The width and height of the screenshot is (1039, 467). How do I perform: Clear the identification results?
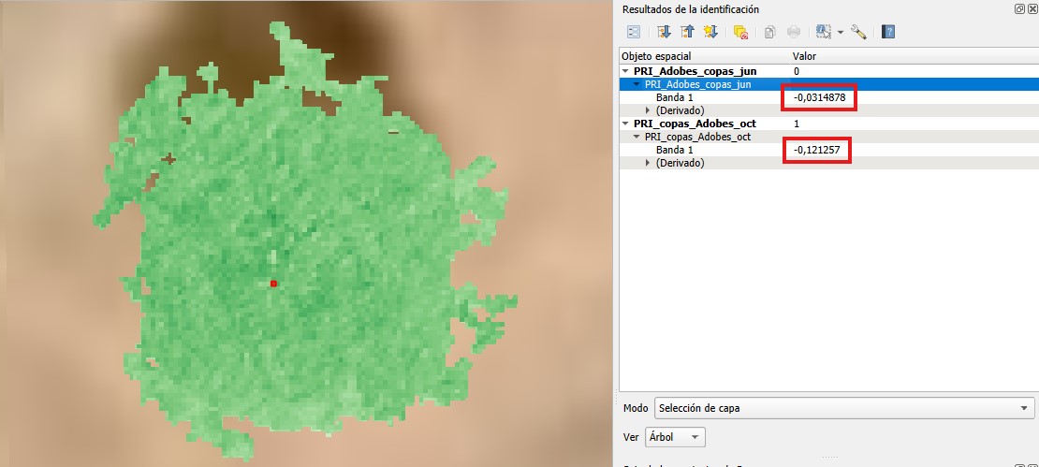point(740,32)
